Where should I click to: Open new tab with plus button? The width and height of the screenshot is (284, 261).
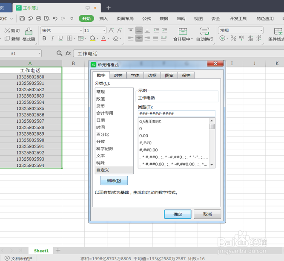109,8
